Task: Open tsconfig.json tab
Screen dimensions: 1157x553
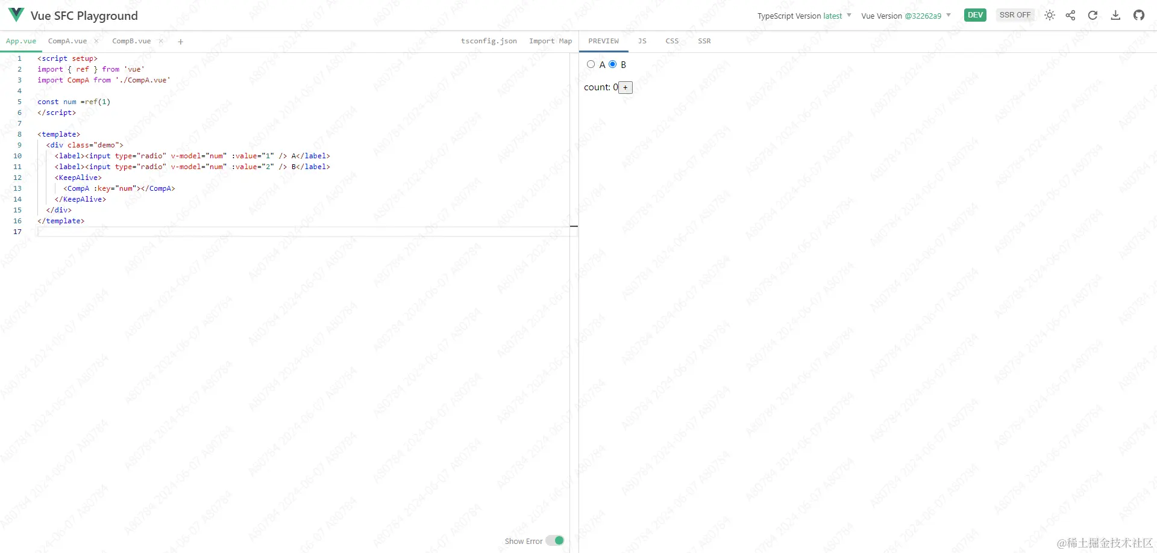Action: pyautogui.click(x=489, y=41)
